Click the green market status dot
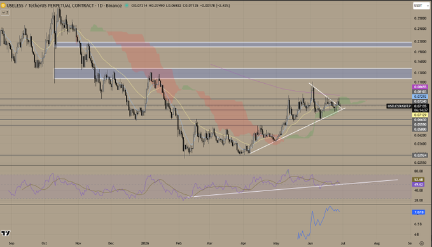The width and height of the screenshot is (432, 247). click(x=127, y=6)
